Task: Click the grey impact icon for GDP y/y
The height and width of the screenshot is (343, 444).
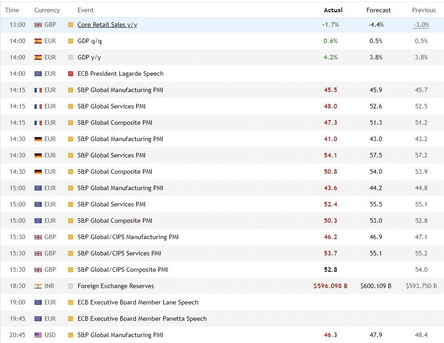Action: 70,58
